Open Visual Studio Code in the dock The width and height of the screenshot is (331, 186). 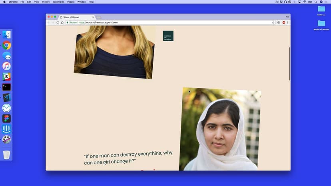(x=6, y=97)
